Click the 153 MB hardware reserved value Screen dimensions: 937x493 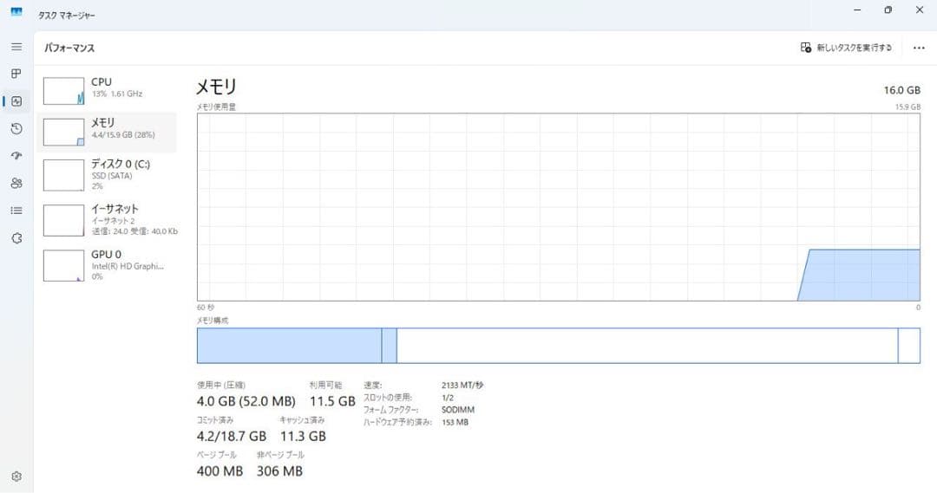coord(455,422)
